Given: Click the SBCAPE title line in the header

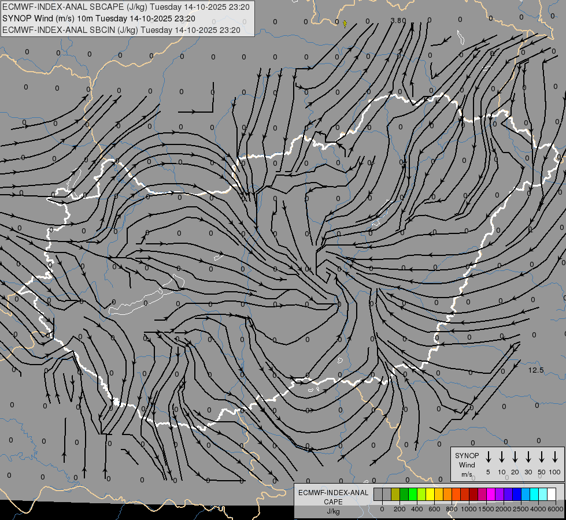Looking at the screenshot, I should pyautogui.click(x=125, y=7).
